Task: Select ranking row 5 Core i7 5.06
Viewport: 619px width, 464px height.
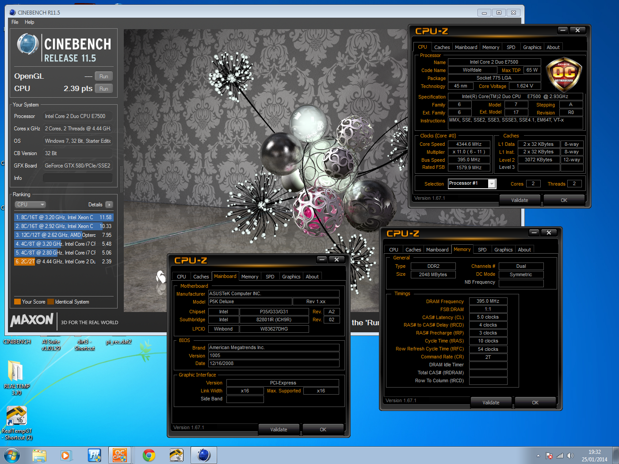Action: click(64, 253)
